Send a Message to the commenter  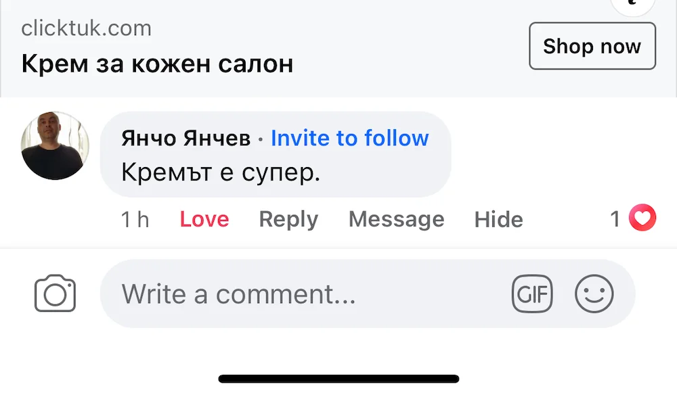point(396,219)
